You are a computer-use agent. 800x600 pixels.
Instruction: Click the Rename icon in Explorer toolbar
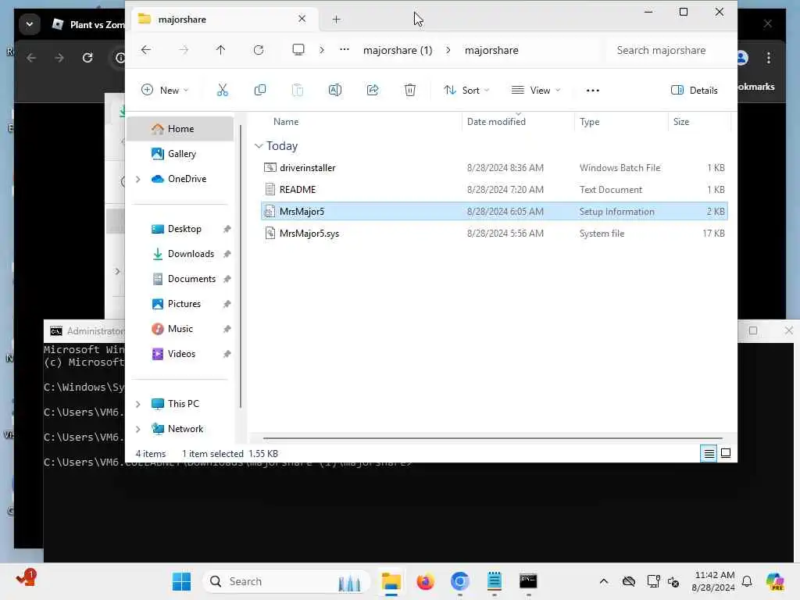coord(334,91)
